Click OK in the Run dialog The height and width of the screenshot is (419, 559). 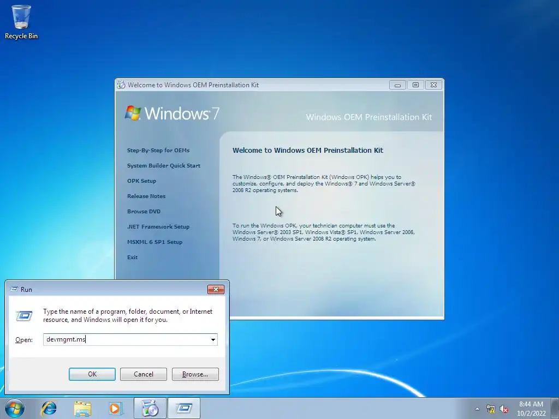92,374
